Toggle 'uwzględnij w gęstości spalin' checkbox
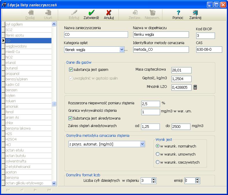 [71, 78]
